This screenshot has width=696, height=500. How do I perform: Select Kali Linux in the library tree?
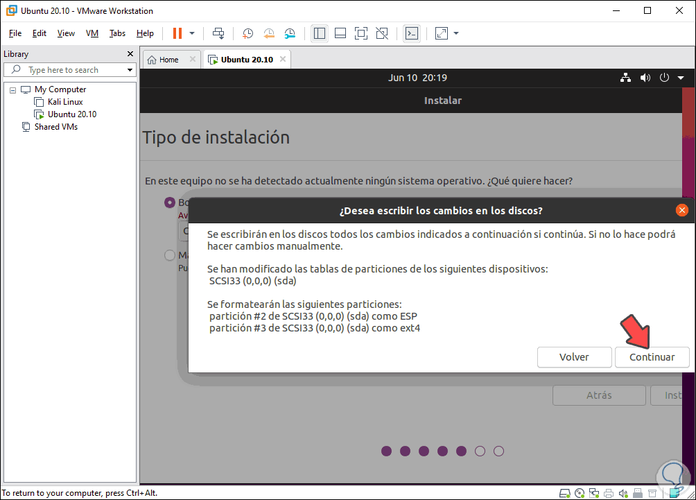point(64,102)
